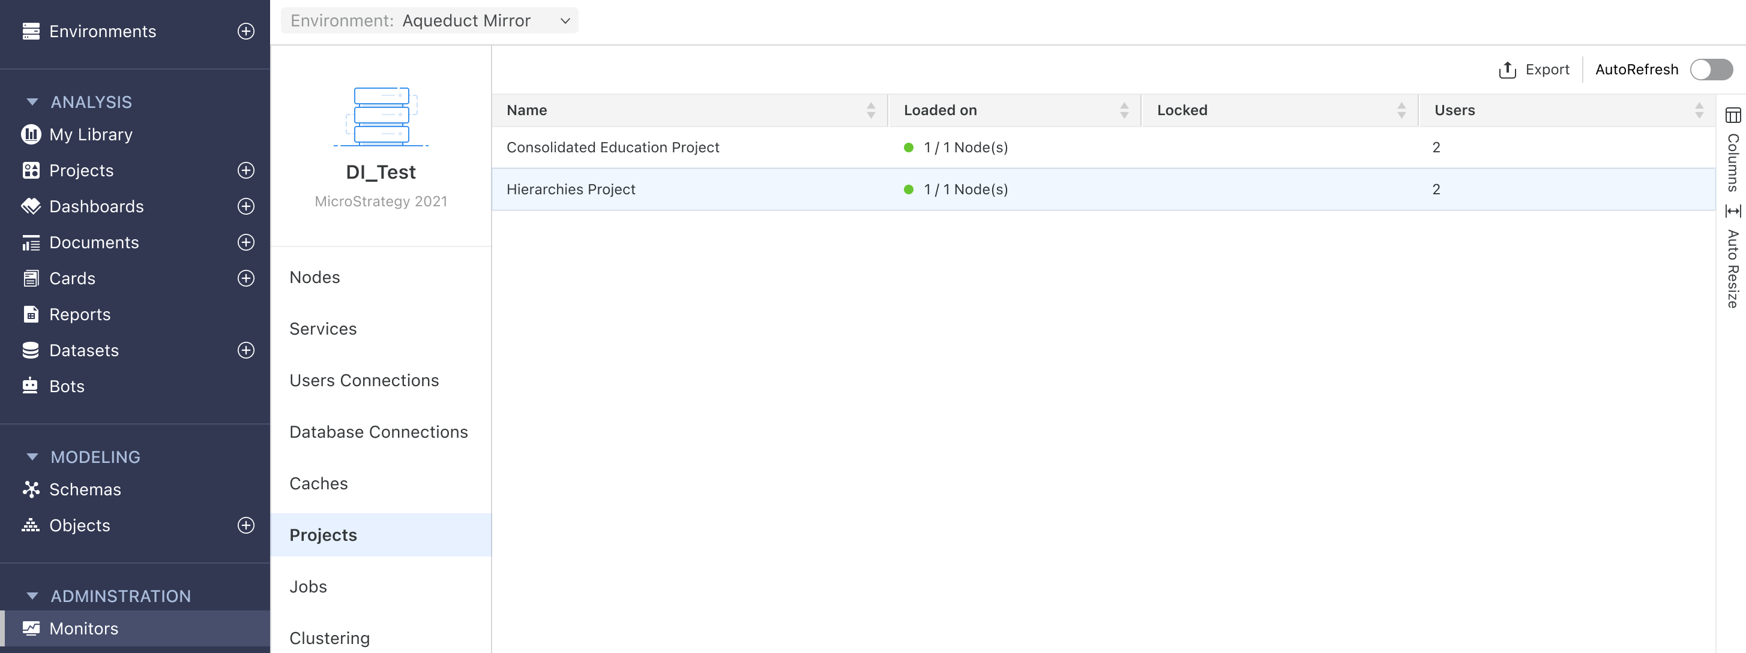Toggle the AutoRefresh switch on

[1711, 70]
